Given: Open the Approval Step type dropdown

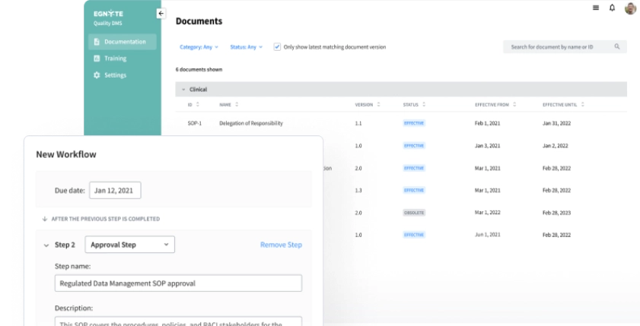Looking at the screenshot, I should click(x=129, y=245).
